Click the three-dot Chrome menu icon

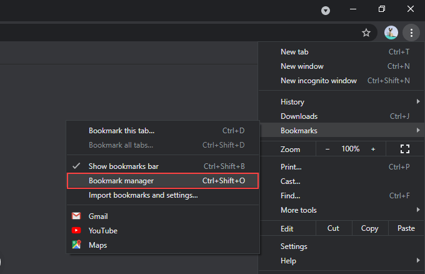point(411,33)
